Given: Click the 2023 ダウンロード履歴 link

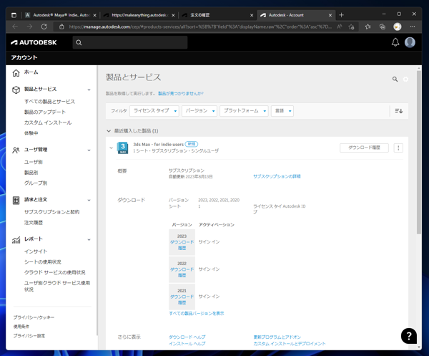Looking at the screenshot, I should (x=182, y=245).
